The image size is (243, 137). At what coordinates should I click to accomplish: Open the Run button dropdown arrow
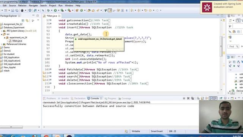coord(58,10)
